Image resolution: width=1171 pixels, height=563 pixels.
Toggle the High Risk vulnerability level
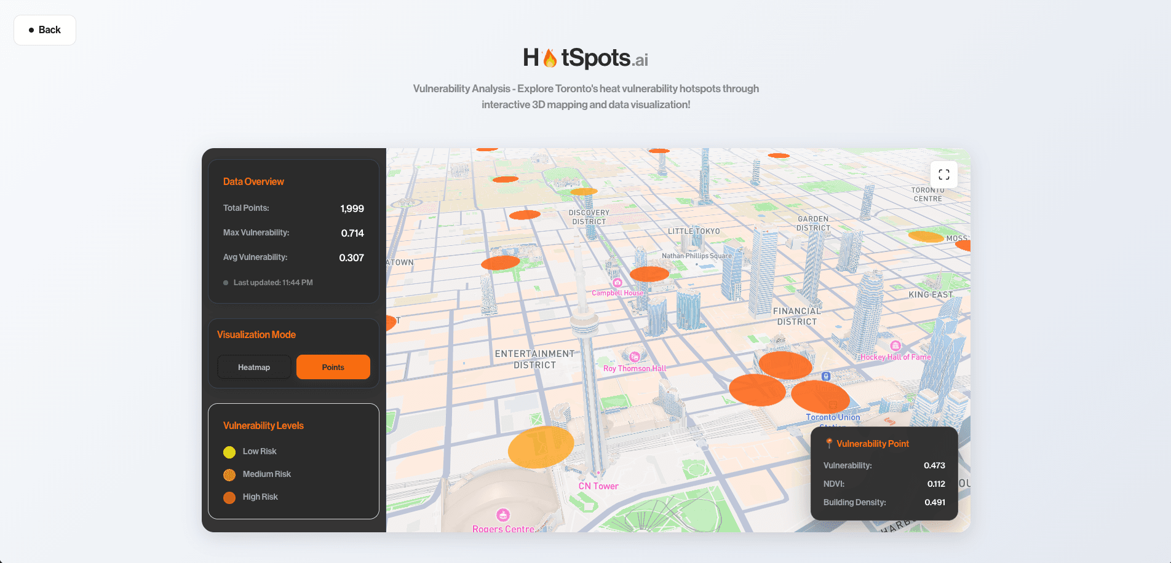coord(229,497)
